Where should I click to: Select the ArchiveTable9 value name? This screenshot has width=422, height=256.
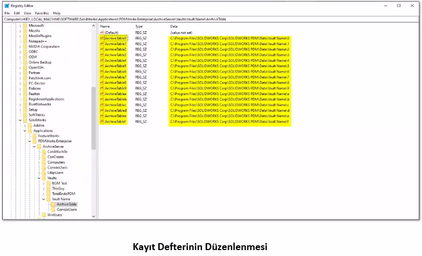coord(115,88)
